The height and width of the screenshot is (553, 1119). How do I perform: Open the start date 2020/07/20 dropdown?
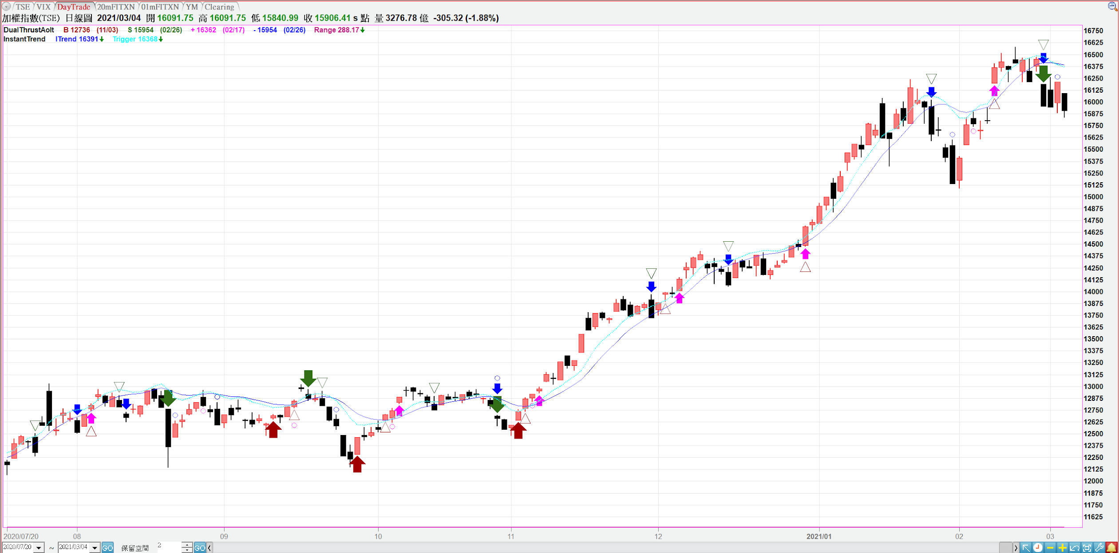[x=39, y=548]
